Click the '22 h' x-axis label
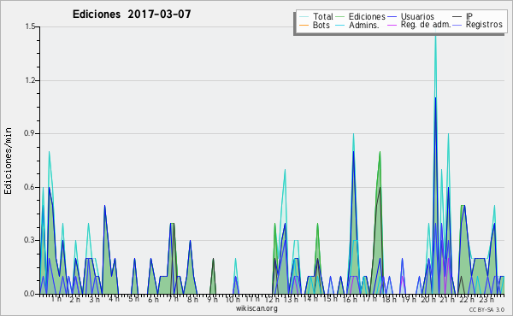The width and height of the screenshot is (513, 316). [467, 299]
